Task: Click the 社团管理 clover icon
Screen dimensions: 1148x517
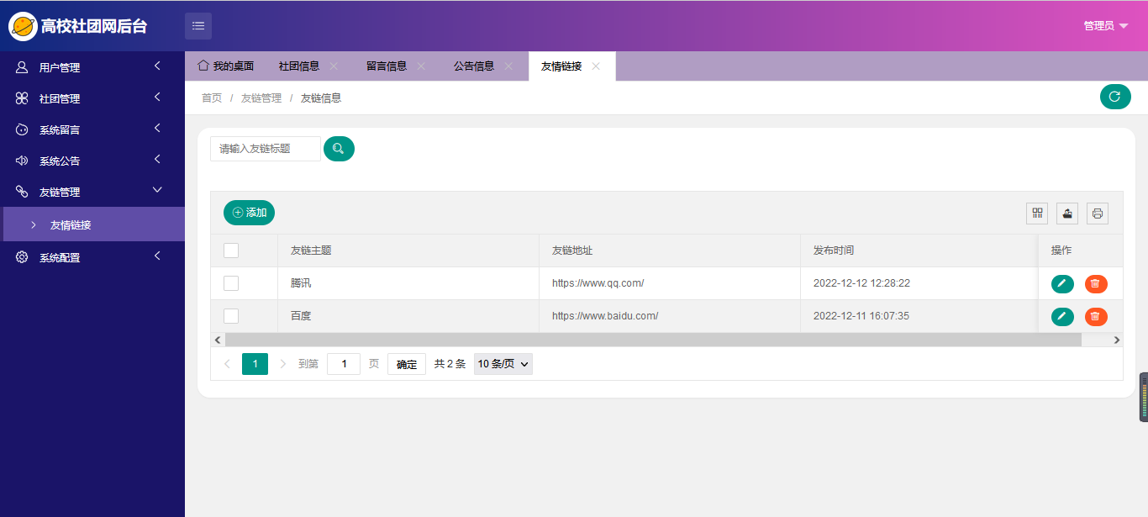Action: (x=22, y=98)
